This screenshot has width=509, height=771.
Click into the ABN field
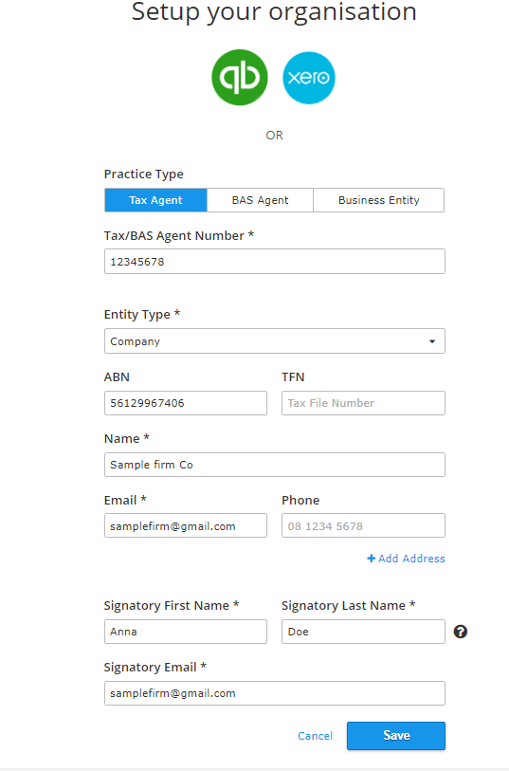point(186,403)
